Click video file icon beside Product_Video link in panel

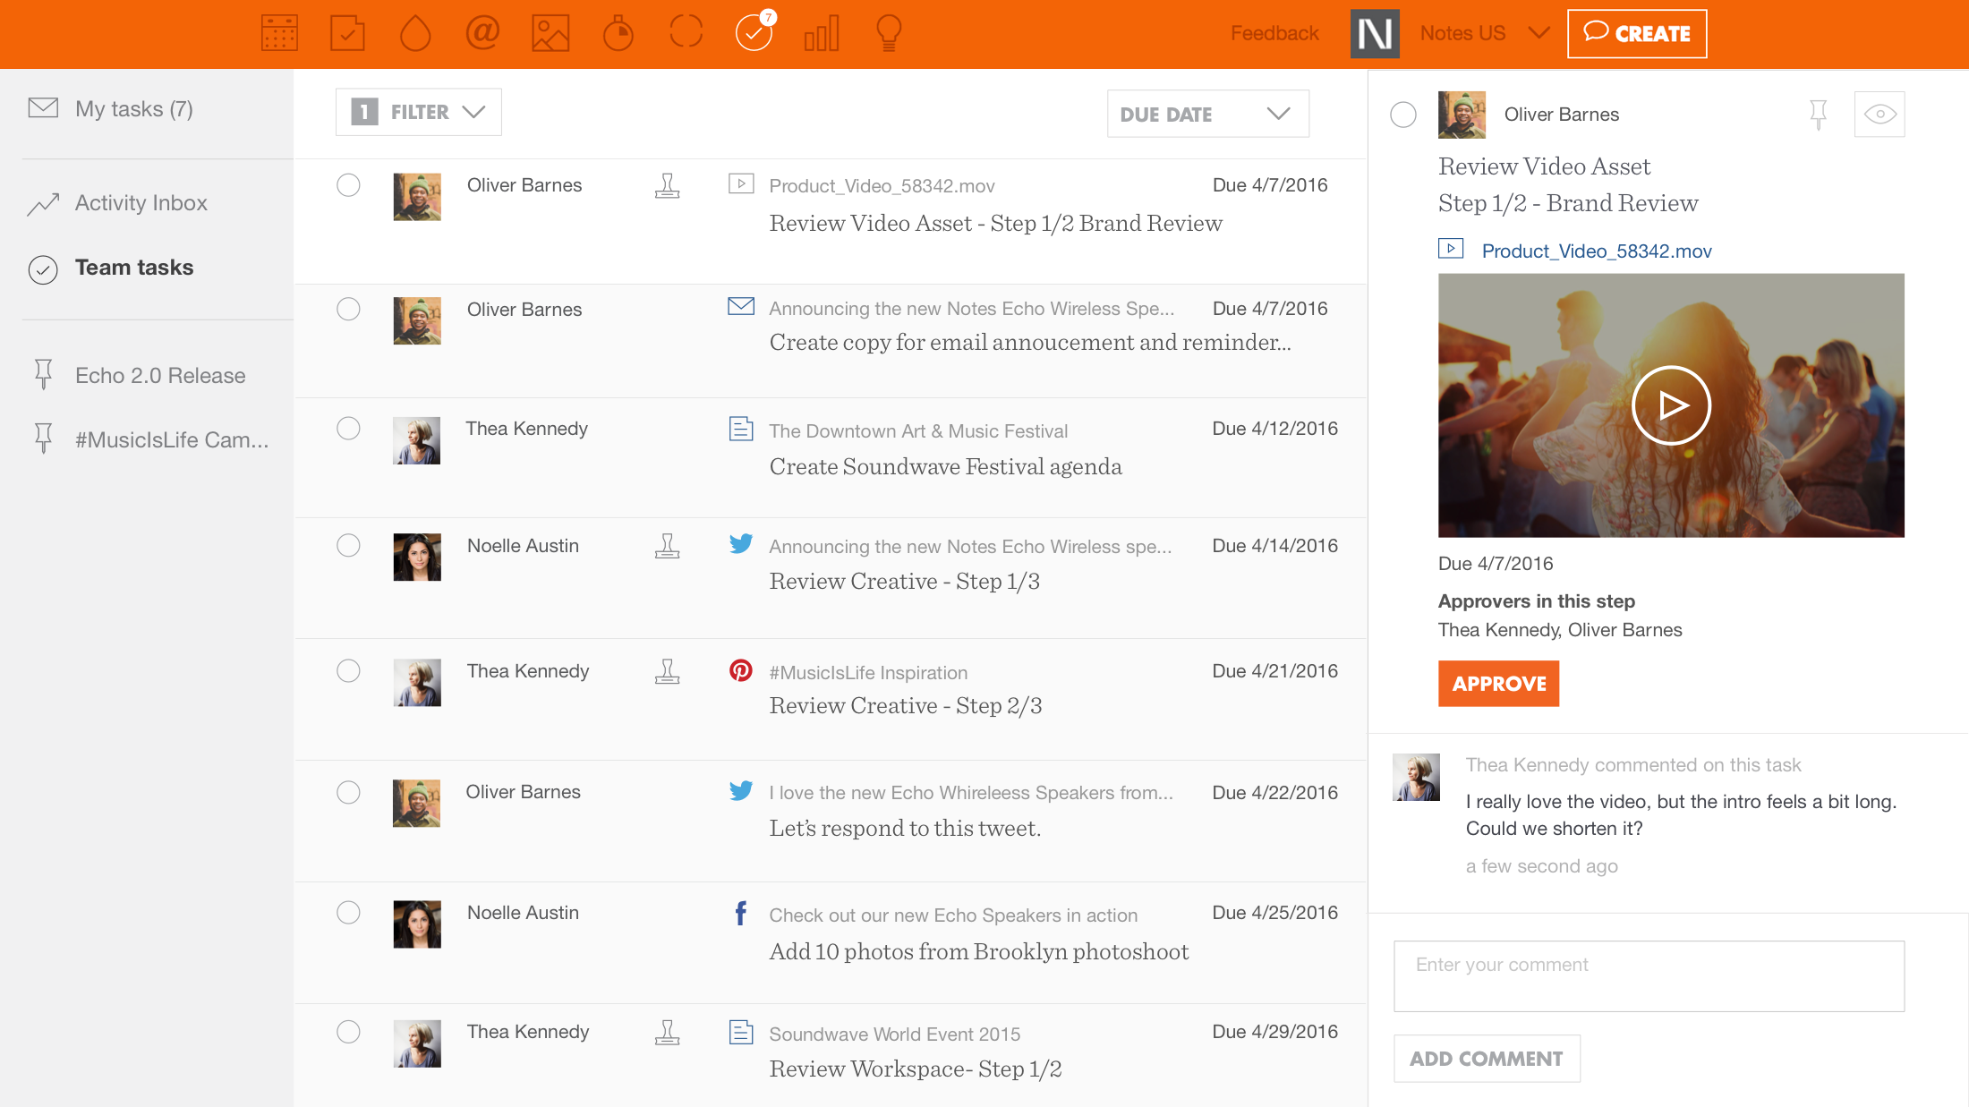click(x=1451, y=249)
